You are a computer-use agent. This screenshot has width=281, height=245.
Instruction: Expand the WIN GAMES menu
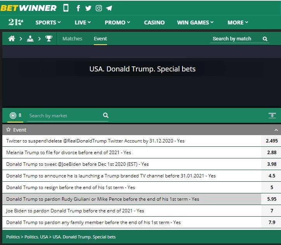click(195, 23)
